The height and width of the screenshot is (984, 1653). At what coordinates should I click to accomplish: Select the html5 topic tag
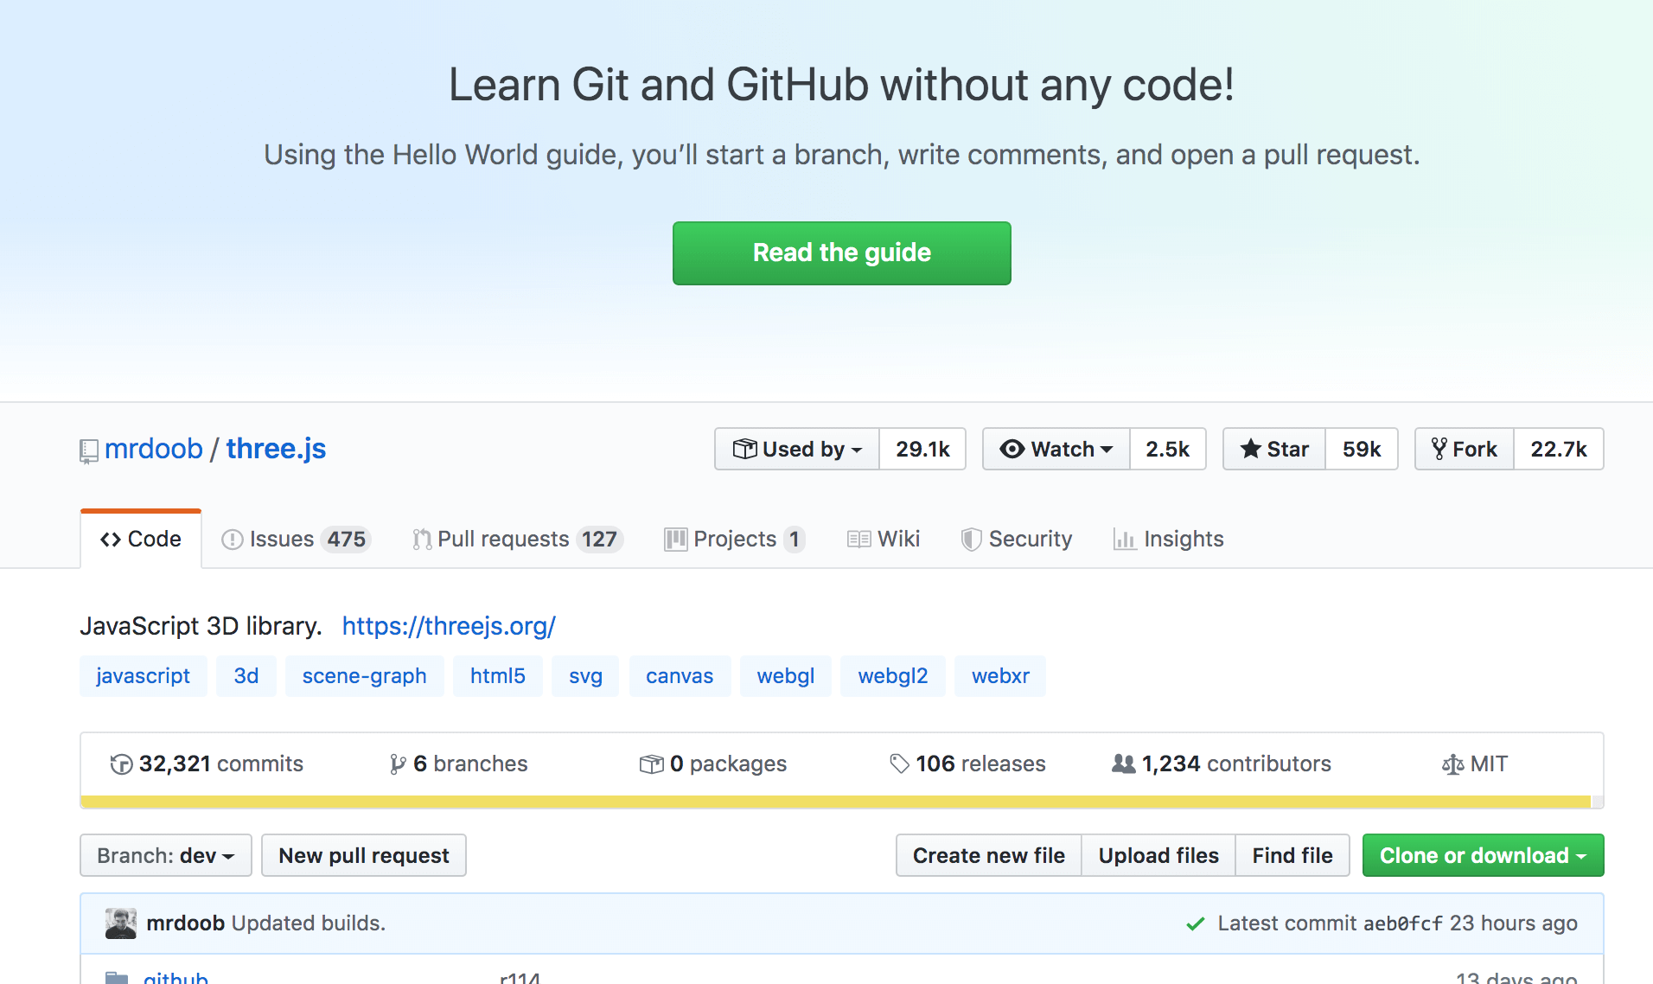(498, 675)
